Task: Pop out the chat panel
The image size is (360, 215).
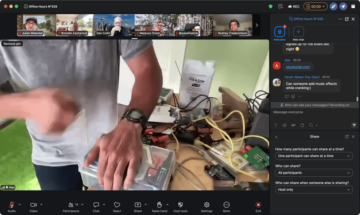Action: click(x=347, y=19)
